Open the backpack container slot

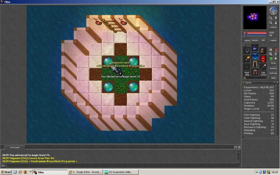click(x=263, y=51)
